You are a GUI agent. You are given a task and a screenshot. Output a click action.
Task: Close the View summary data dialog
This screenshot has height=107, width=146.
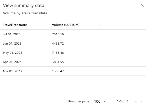[142, 5]
